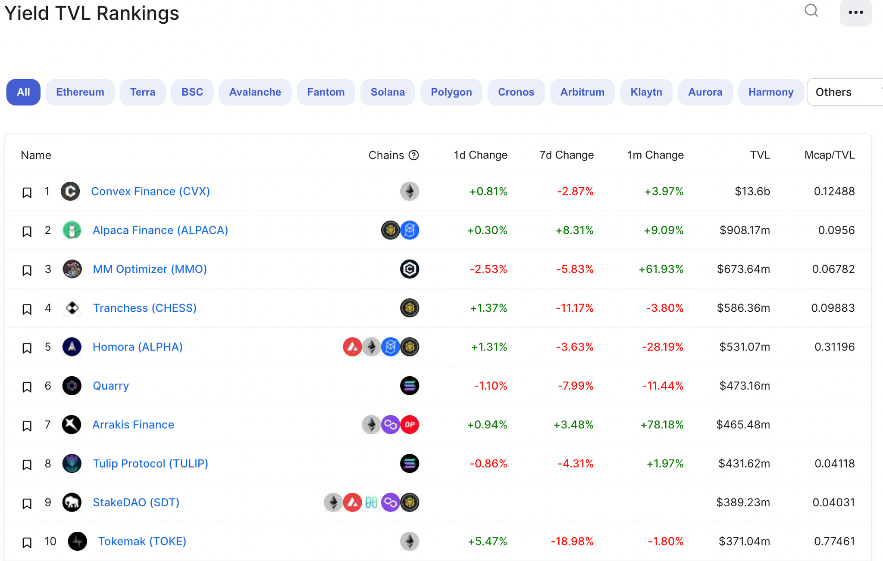Filter by Harmony chain
This screenshot has height=561, width=883.
tap(771, 92)
